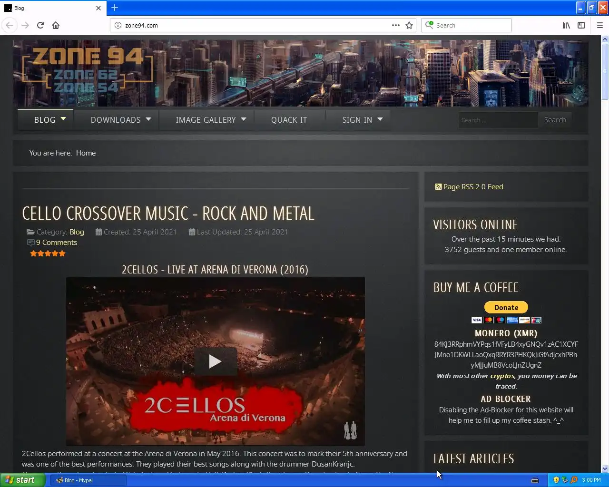
Task: Reload the current page
Action: [x=40, y=25]
